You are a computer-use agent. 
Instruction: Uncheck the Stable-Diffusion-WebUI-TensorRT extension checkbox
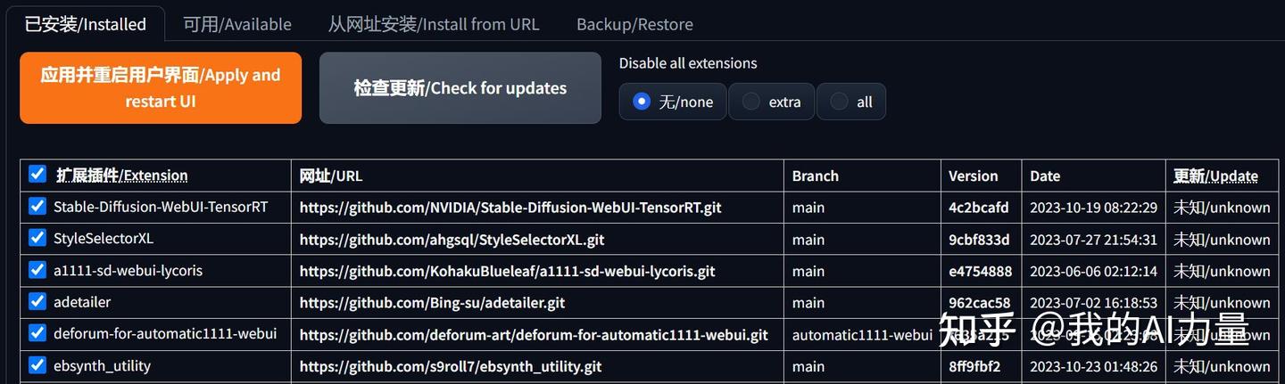coord(37,207)
